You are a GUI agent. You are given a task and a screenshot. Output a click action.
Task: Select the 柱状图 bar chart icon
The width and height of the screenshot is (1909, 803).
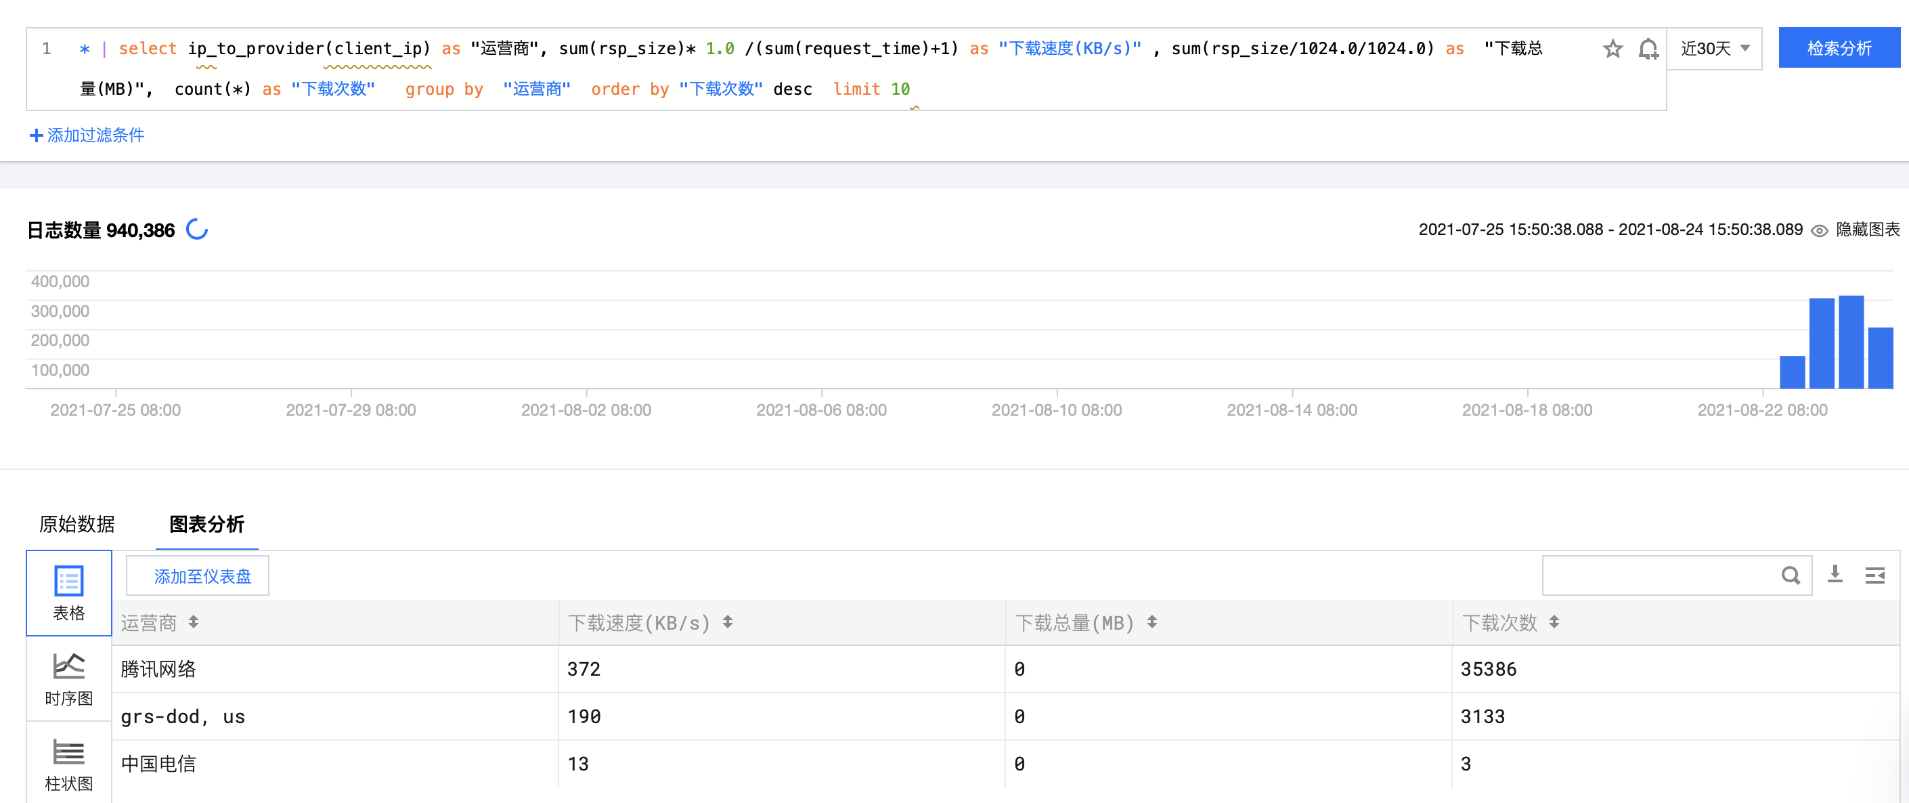(x=69, y=764)
